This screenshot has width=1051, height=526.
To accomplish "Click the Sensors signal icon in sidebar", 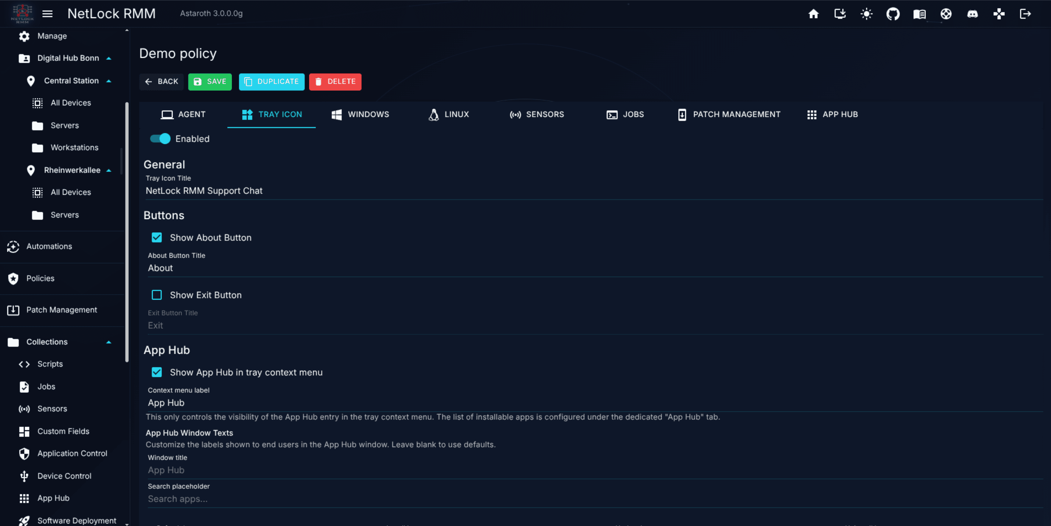I will [24, 409].
